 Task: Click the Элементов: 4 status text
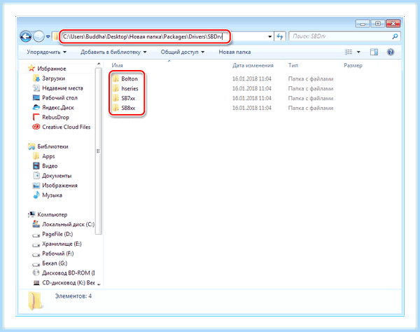73,296
